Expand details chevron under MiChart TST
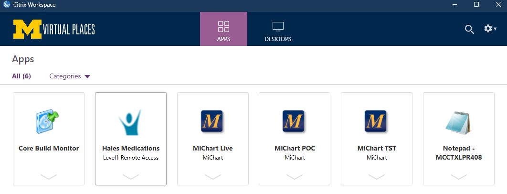 377,177
